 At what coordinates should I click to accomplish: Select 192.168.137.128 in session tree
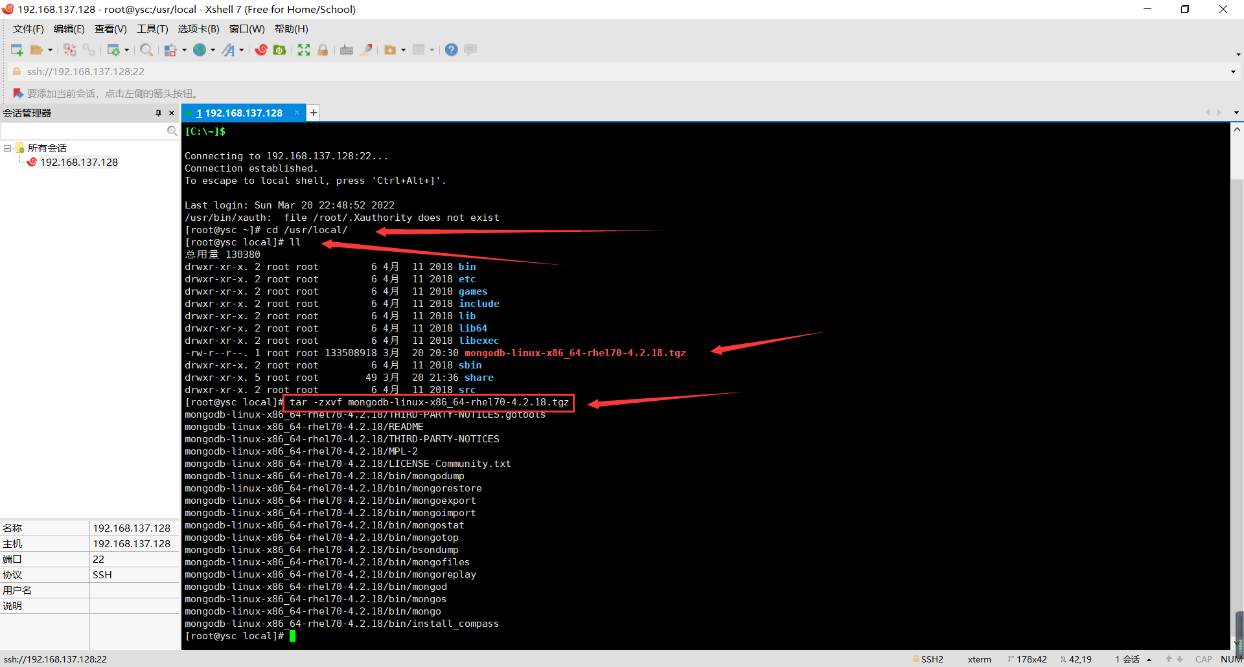pyautogui.click(x=79, y=163)
